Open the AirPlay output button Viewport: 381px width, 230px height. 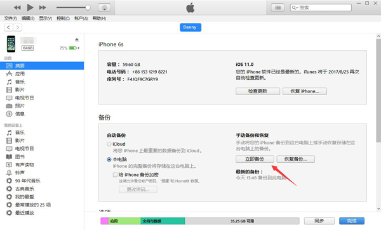pyautogui.click(x=105, y=8)
